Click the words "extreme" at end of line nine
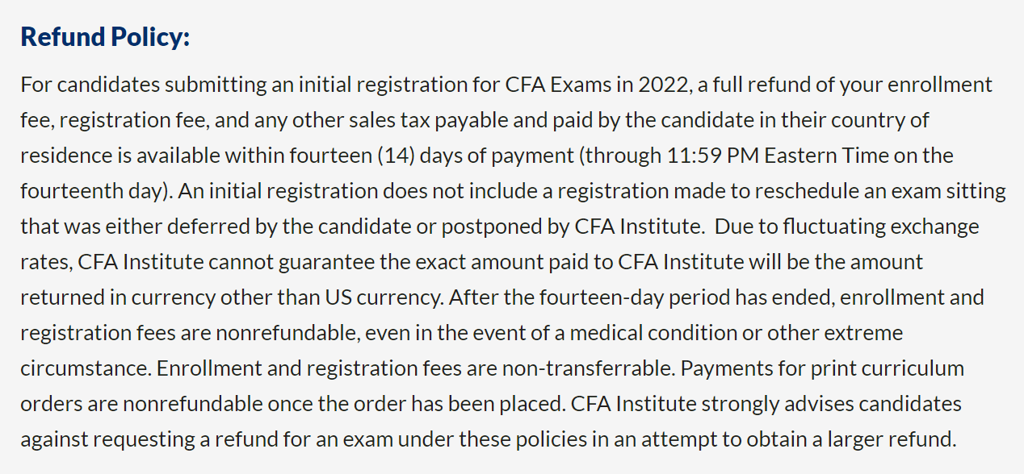Image resolution: width=1024 pixels, height=474 pixels. point(869,333)
